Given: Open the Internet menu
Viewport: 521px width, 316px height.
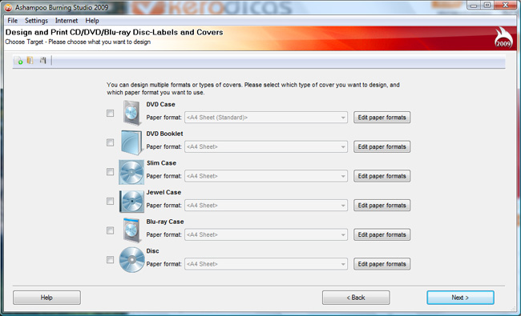Looking at the screenshot, I should [x=67, y=21].
